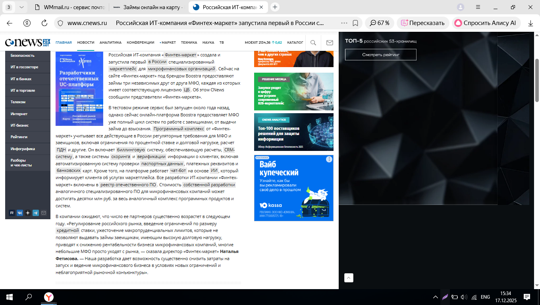Click the mail icon in sidebar socials
The height and width of the screenshot is (305, 540).
(44, 213)
